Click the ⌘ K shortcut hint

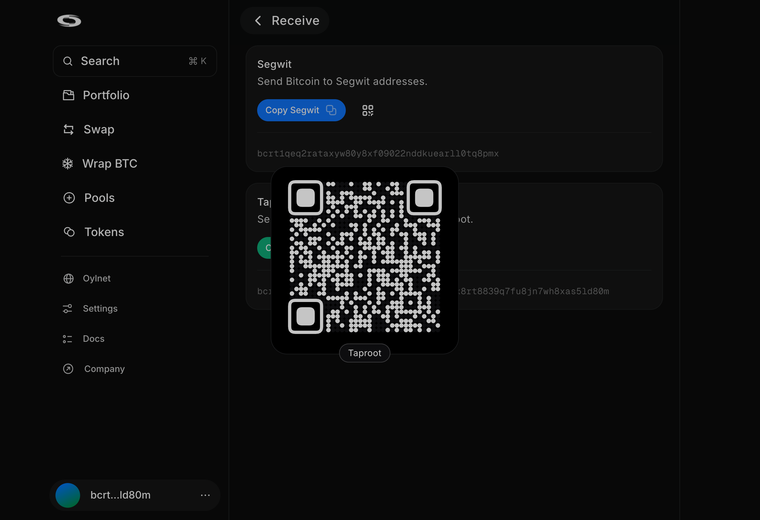tap(197, 61)
